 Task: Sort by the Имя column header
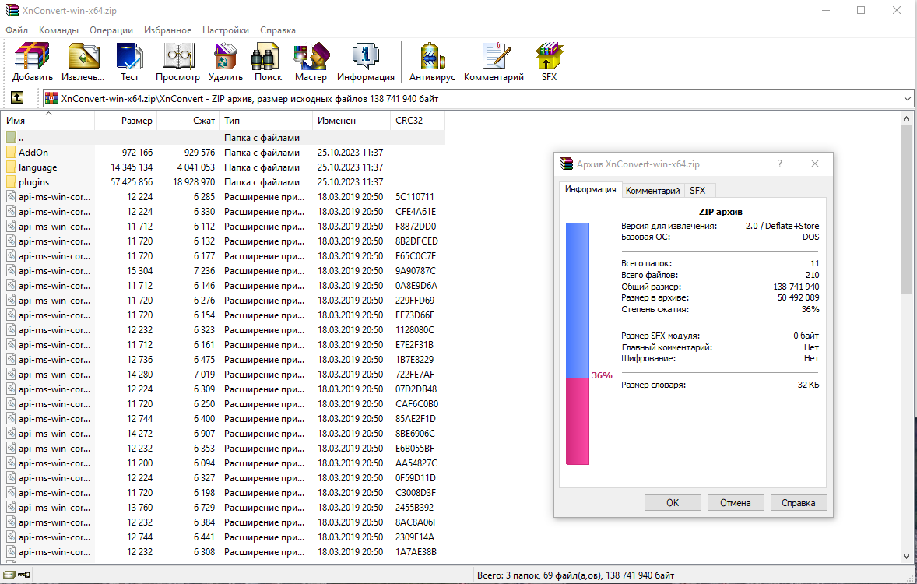(48, 121)
